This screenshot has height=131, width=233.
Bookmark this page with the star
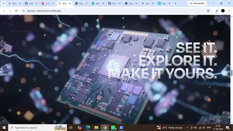pyautogui.click(x=208, y=11)
